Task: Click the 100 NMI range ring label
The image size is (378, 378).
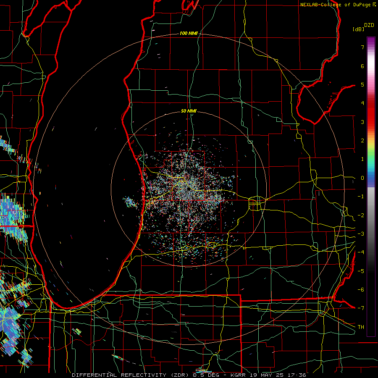Action: point(189,33)
